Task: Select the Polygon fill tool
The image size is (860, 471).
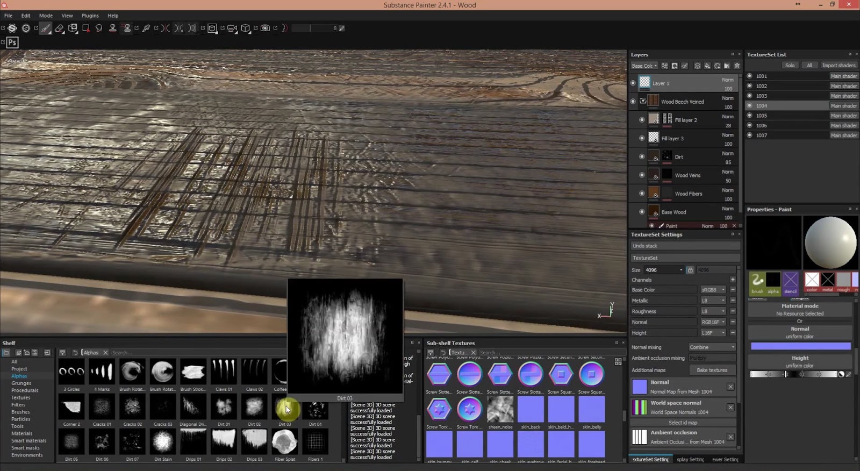Action: [x=86, y=28]
